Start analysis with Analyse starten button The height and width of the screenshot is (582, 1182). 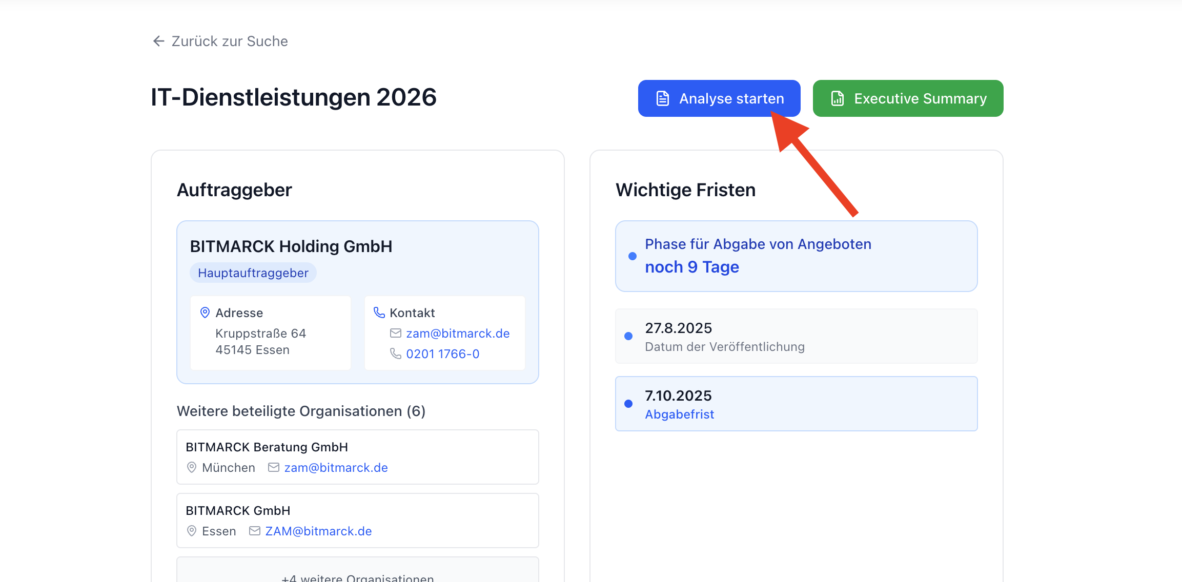[x=719, y=98]
